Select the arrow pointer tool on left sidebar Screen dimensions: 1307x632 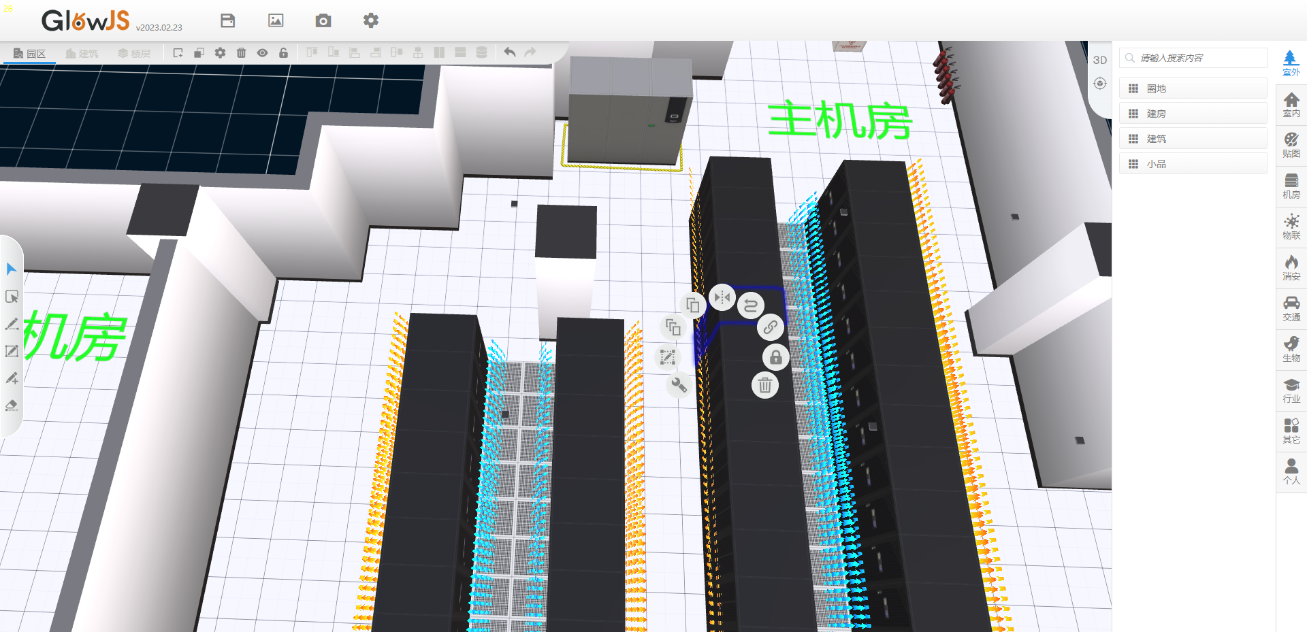click(12, 269)
